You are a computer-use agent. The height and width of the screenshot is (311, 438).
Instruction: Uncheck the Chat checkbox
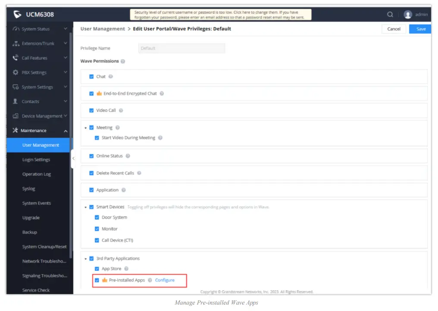click(91, 76)
